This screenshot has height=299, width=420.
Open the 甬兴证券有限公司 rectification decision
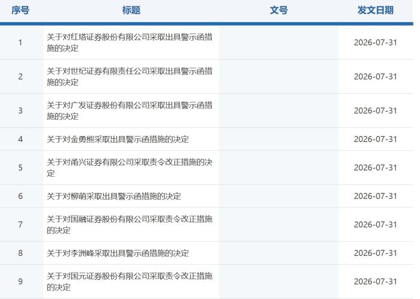point(130,168)
